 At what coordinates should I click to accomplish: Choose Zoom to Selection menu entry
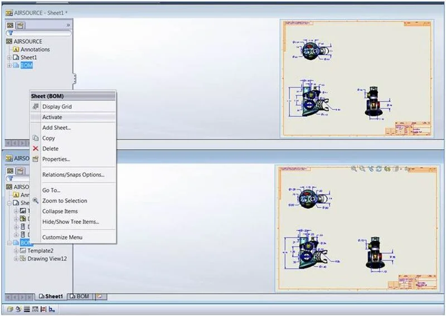(73, 201)
